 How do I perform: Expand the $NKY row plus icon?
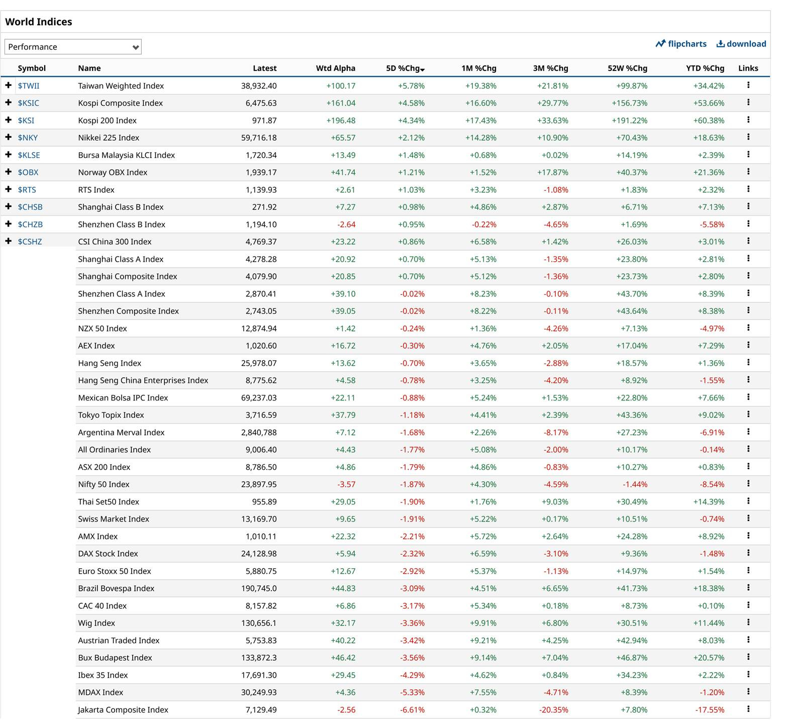[8, 137]
